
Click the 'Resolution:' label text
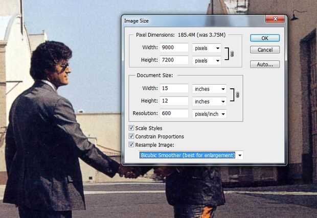[x=145, y=113]
